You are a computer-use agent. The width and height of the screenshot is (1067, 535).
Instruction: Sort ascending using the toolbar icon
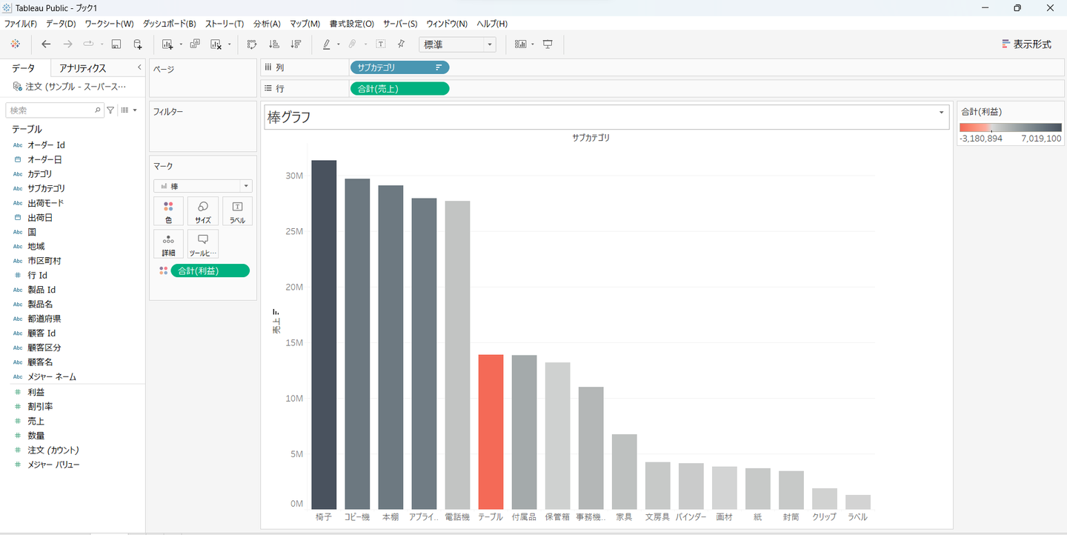click(x=273, y=44)
